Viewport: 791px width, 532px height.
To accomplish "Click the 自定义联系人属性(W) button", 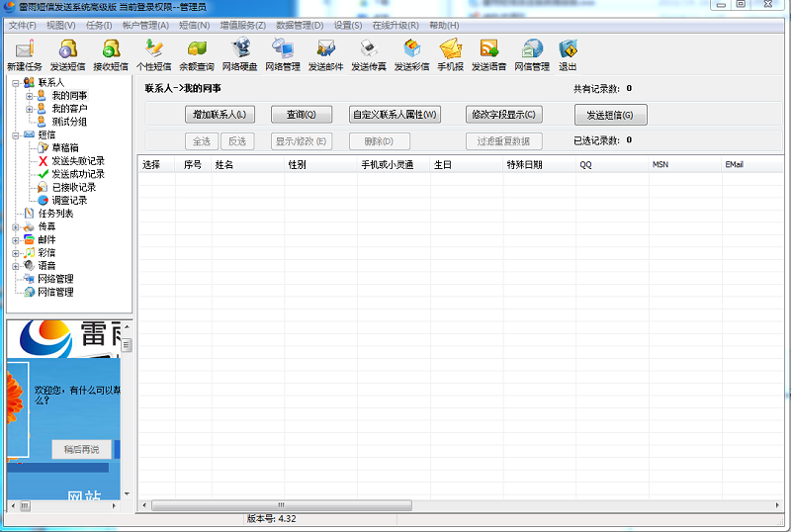I will coord(395,115).
